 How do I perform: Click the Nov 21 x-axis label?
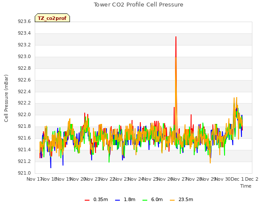click(92, 179)
